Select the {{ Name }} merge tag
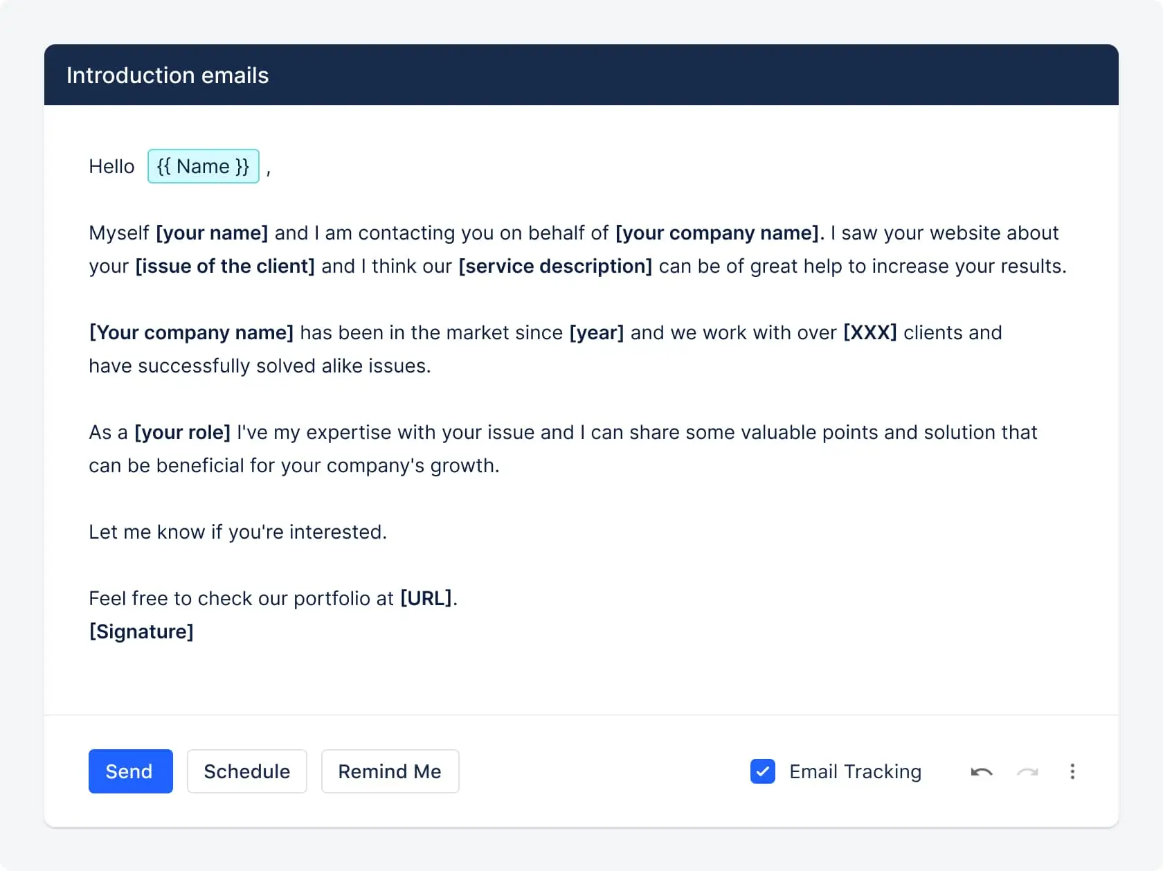Image resolution: width=1163 pixels, height=871 pixels. click(x=204, y=166)
